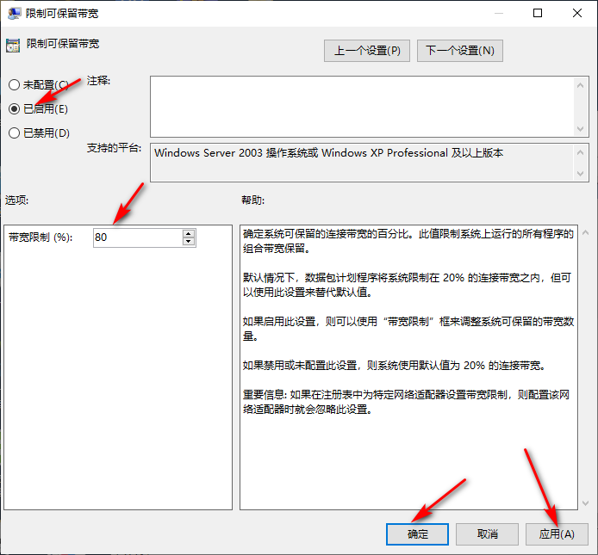Increase 带宽限制 with the up spinner arrow
Image resolution: width=598 pixels, height=555 pixels.
tap(189, 232)
